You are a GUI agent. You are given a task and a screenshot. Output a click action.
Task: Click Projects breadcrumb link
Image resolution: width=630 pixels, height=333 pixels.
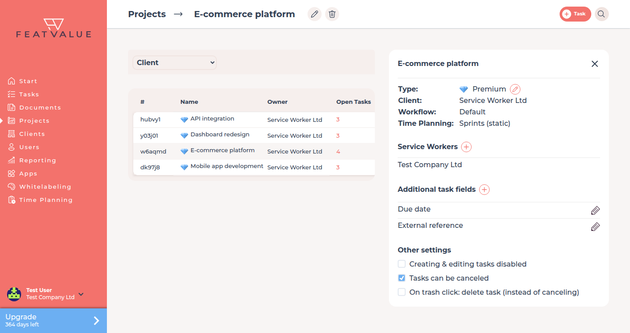147,14
